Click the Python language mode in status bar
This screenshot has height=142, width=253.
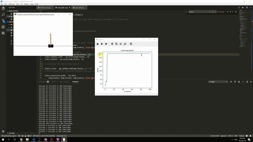[242, 136]
